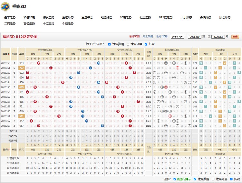This screenshot has width=242, height=183.
Task: Click highlighted prize number 511
Action: pos(22,116)
